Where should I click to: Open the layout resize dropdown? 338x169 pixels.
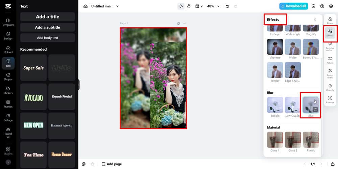[x=199, y=6]
